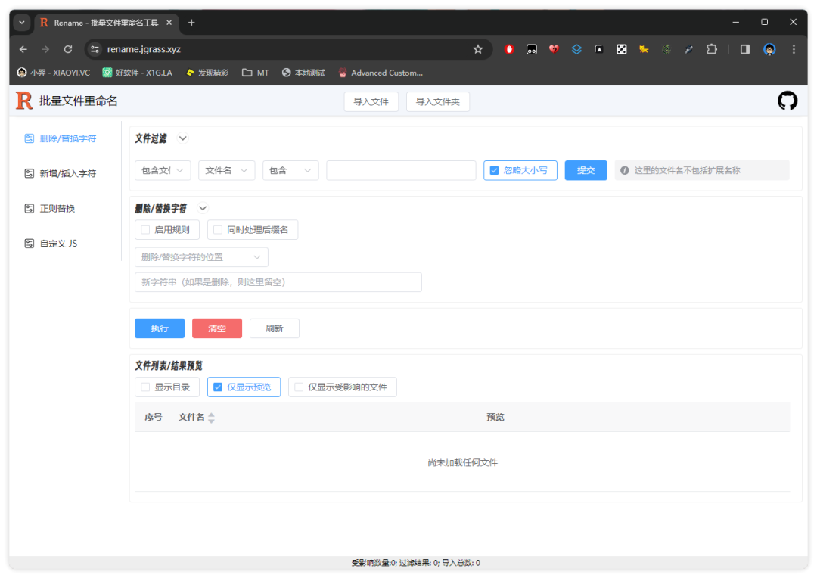Open the 好软件 - X1G.LA bookmark
The height and width of the screenshot is (578, 817).
click(137, 73)
